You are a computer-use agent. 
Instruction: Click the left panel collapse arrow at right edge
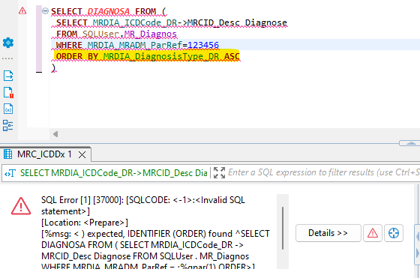[x=417, y=237]
